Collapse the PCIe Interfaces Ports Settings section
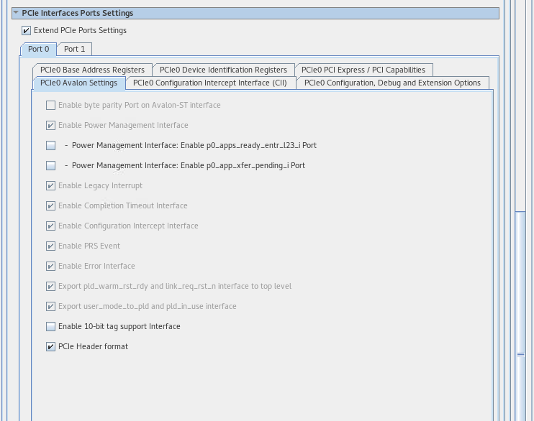The height and width of the screenshot is (421, 534). (16, 13)
